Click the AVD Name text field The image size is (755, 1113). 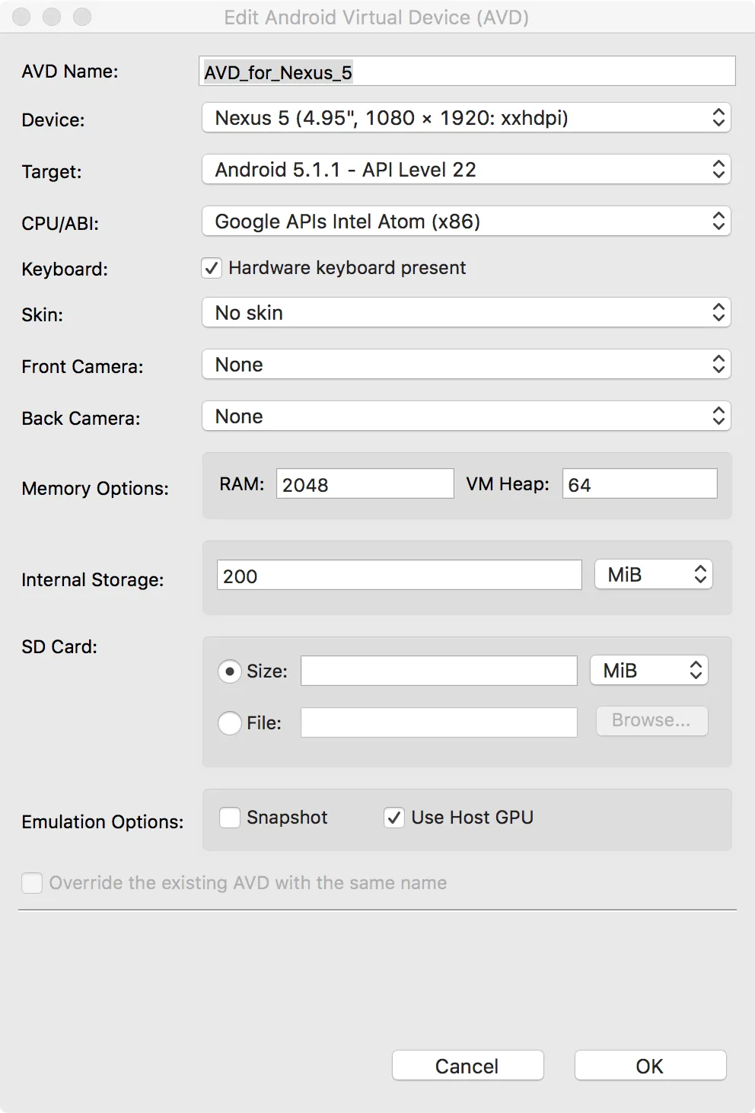[x=467, y=72]
